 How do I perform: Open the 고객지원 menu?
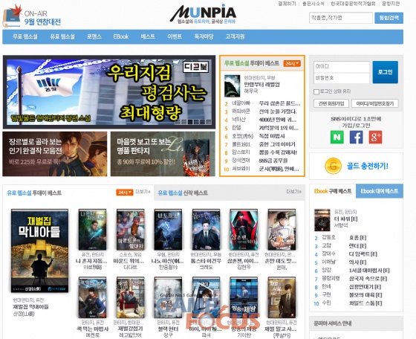(235, 36)
